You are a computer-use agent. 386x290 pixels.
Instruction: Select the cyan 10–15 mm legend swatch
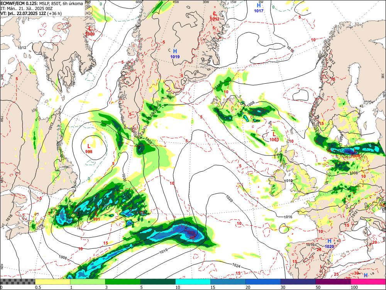coord(193,282)
